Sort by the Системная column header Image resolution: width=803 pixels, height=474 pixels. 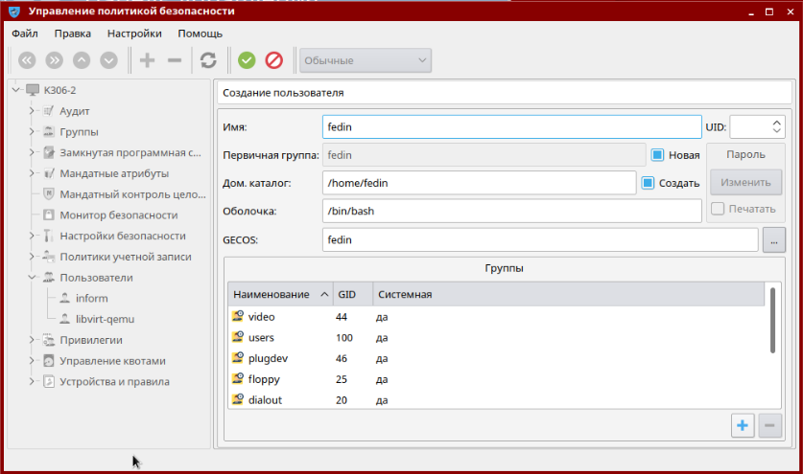click(569, 294)
